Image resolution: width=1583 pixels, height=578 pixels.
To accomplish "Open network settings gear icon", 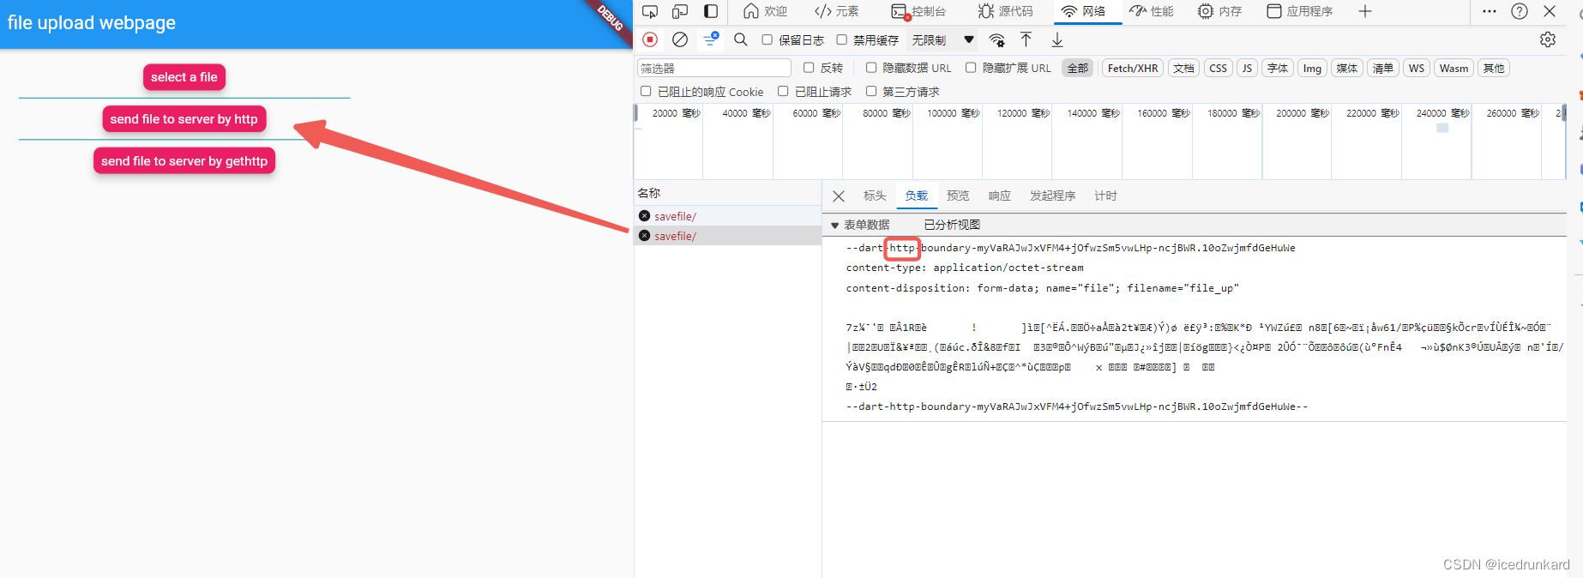I will coord(1548,39).
